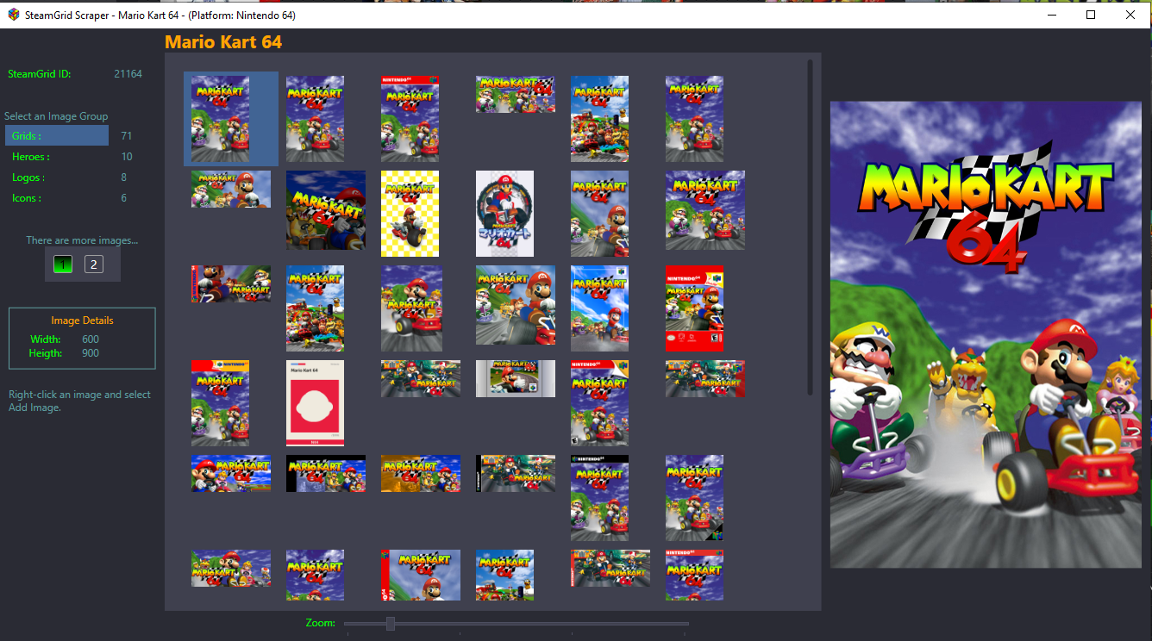Select cover with yellow Nintendo label on red strip
The image size is (1152, 641).
tap(220, 403)
